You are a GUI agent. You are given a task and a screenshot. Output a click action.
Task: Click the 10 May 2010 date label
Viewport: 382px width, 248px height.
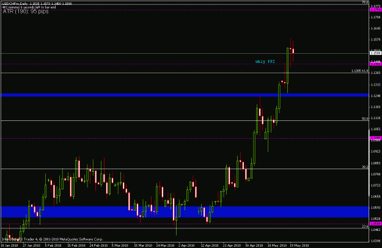tap(277, 246)
